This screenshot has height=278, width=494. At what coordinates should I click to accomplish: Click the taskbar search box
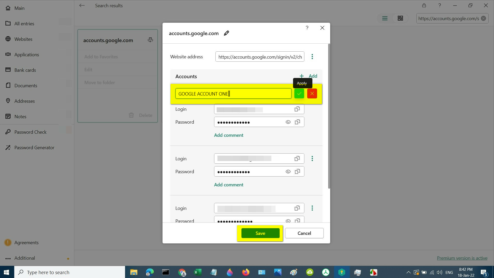click(70, 272)
